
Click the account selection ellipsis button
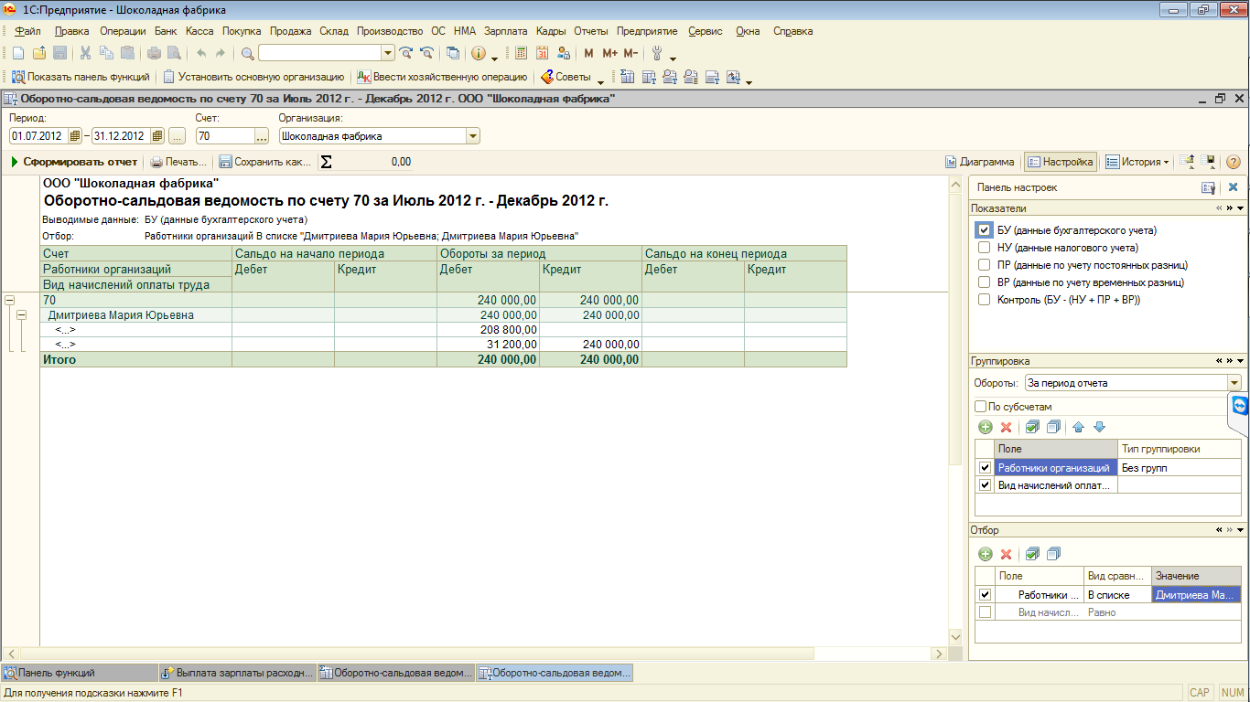tap(262, 136)
